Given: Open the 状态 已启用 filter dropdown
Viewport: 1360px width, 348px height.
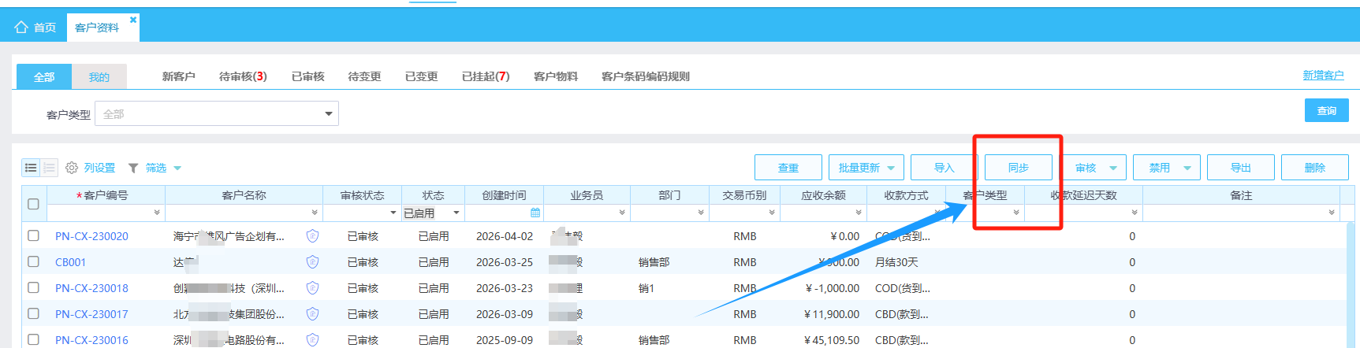Looking at the screenshot, I should tap(456, 213).
